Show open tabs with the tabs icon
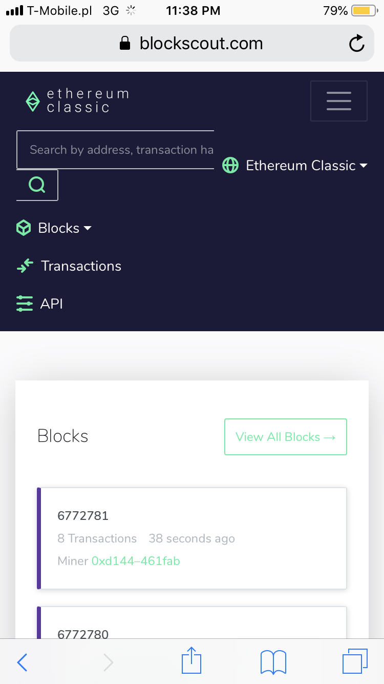The height and width of the screenshot is (684, 384). click(355, 661)
